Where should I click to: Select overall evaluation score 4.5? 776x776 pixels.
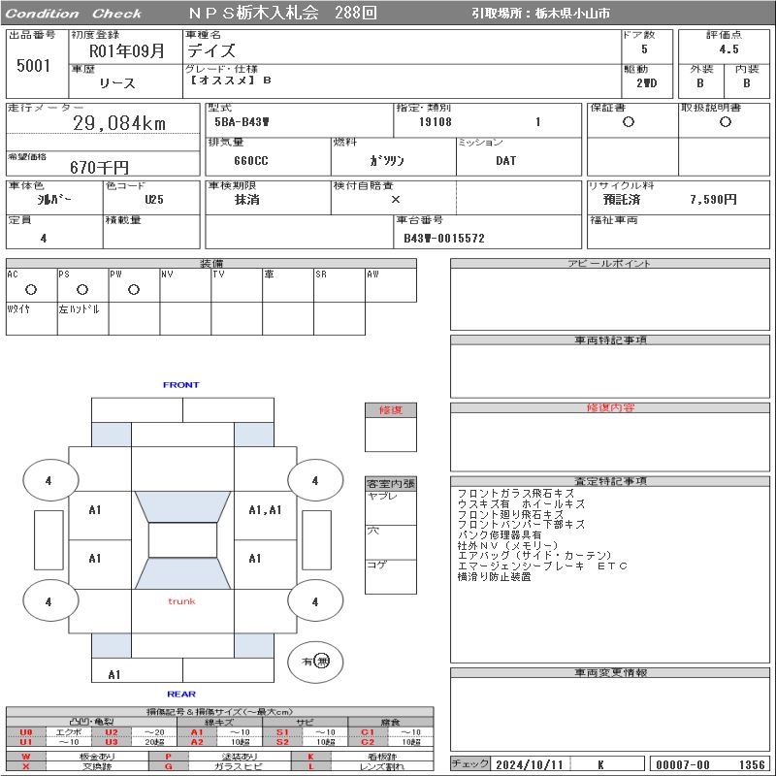[728, 49]
